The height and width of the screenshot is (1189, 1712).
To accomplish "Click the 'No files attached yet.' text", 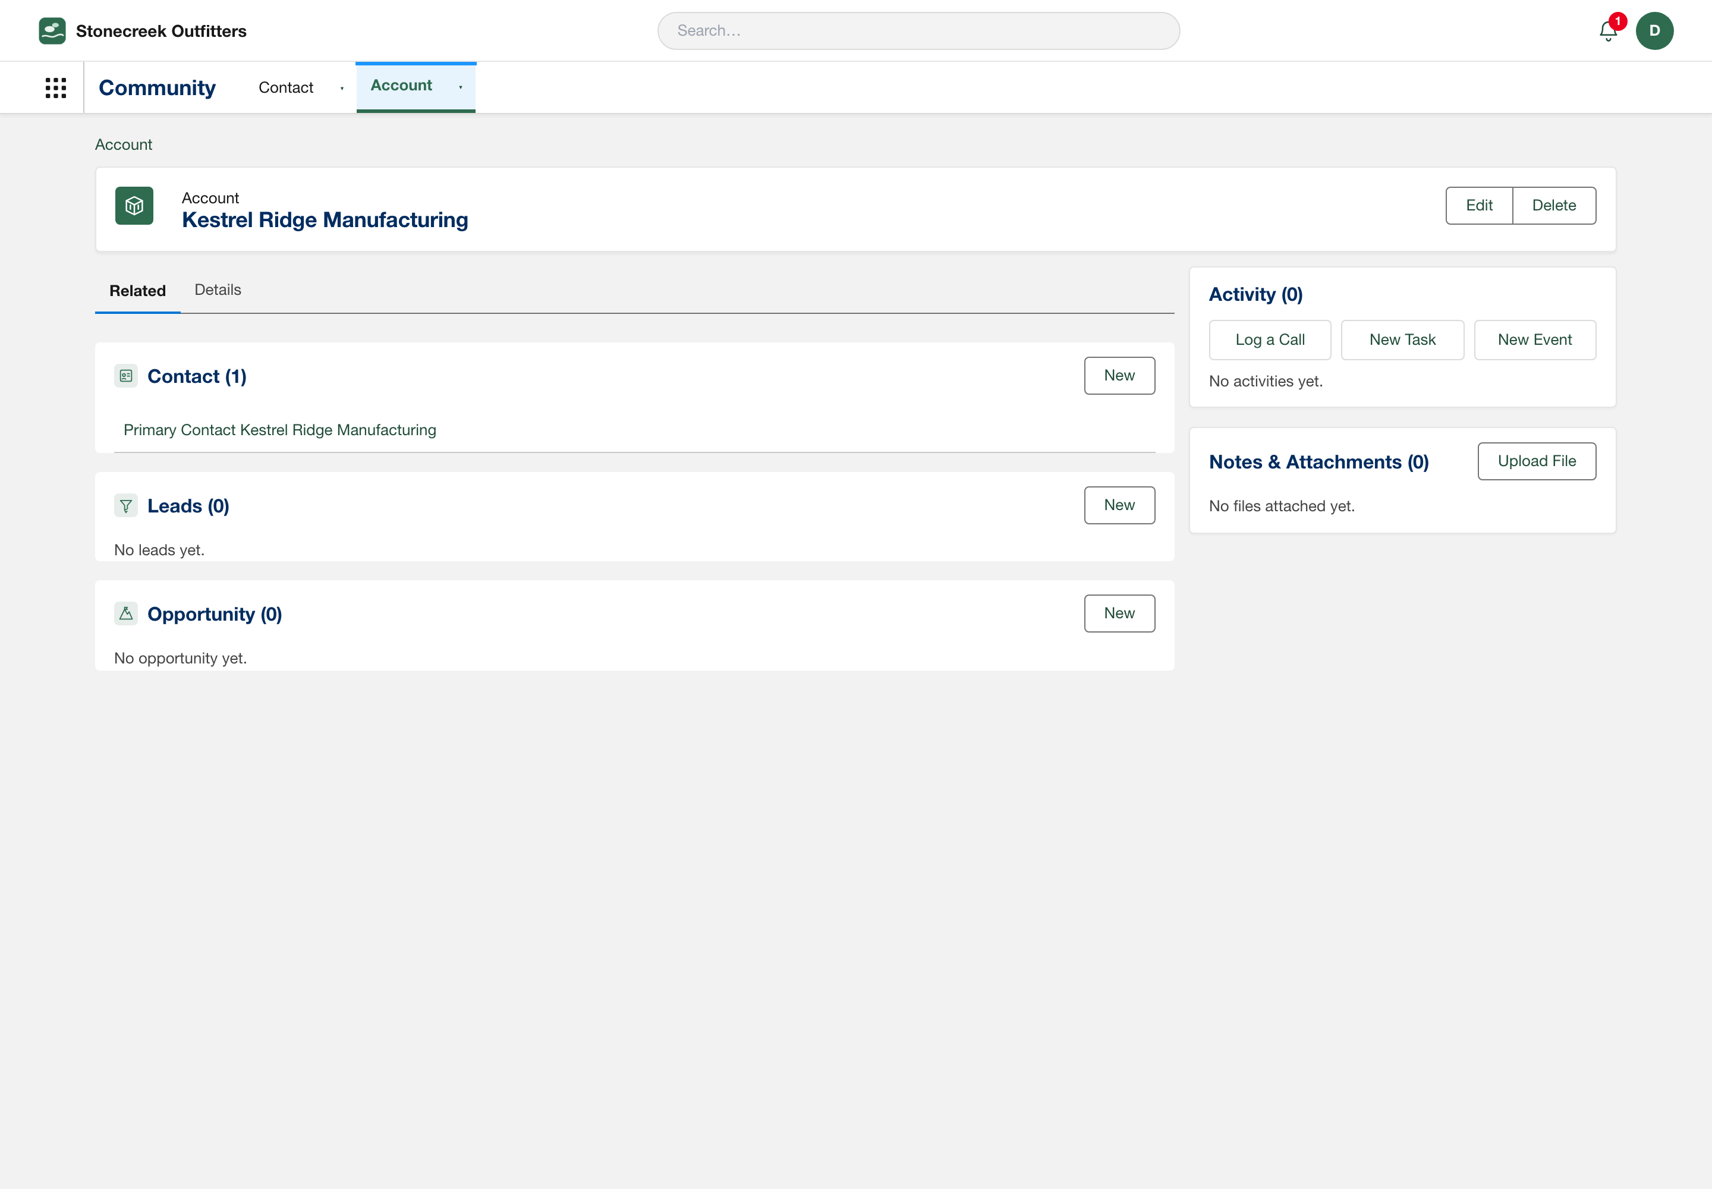I will click(1282, 506).
